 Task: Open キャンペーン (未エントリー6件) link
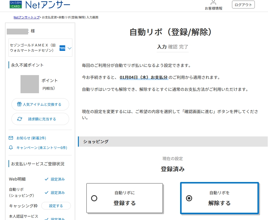(x=42, y=148)
